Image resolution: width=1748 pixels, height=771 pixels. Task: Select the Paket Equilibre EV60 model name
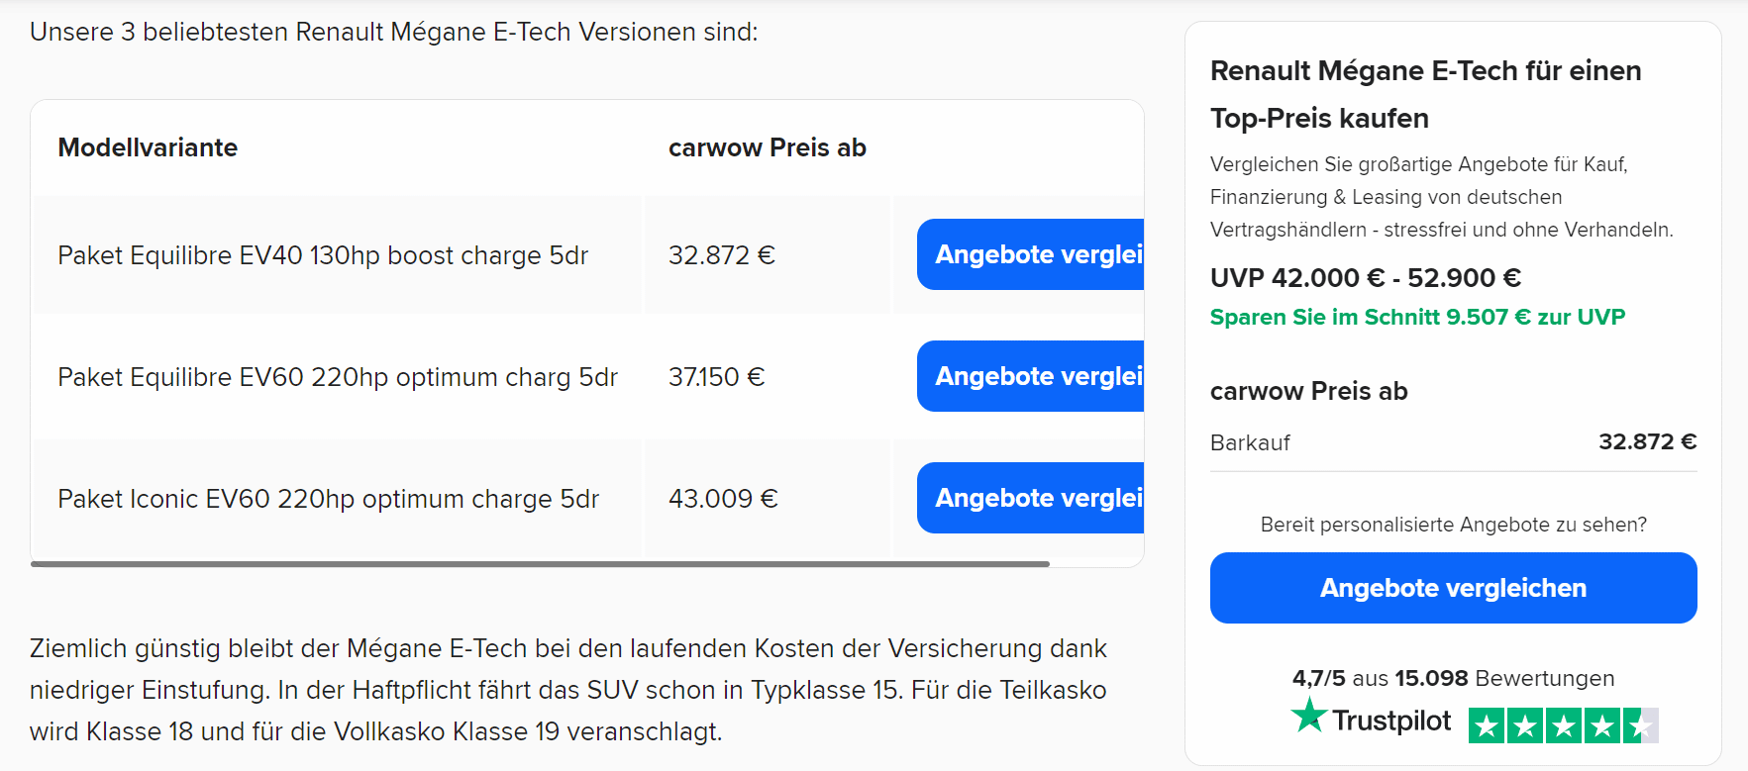click(338, 377)
